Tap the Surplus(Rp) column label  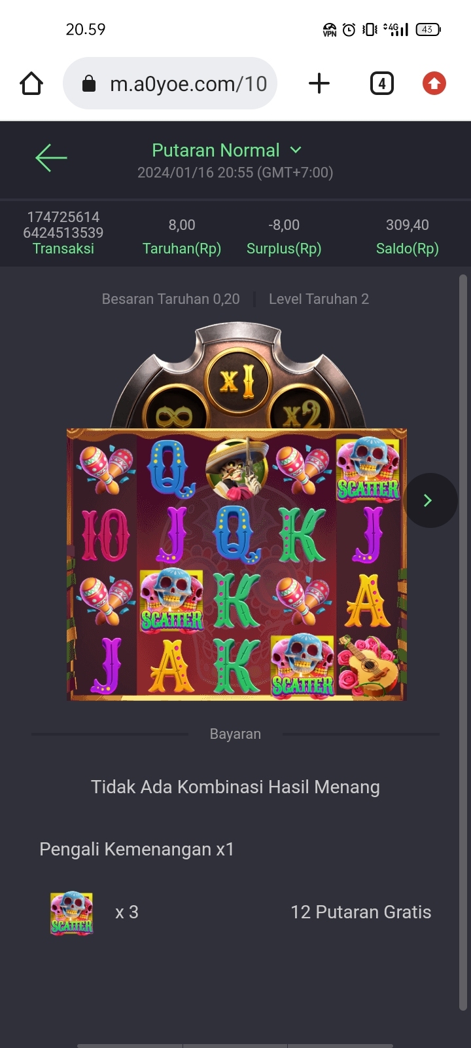(284, 249)
